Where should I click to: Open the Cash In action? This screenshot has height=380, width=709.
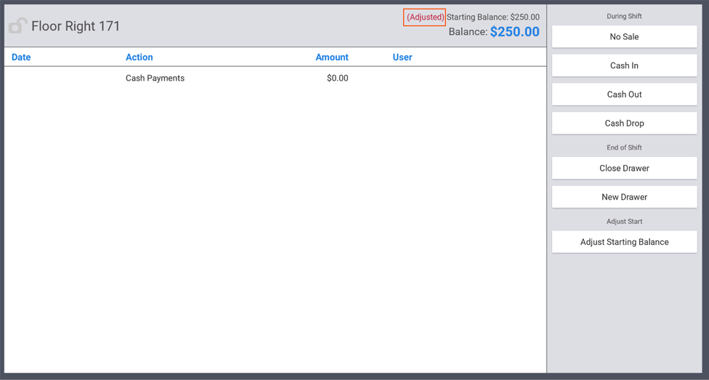click(x=624, y=65)
